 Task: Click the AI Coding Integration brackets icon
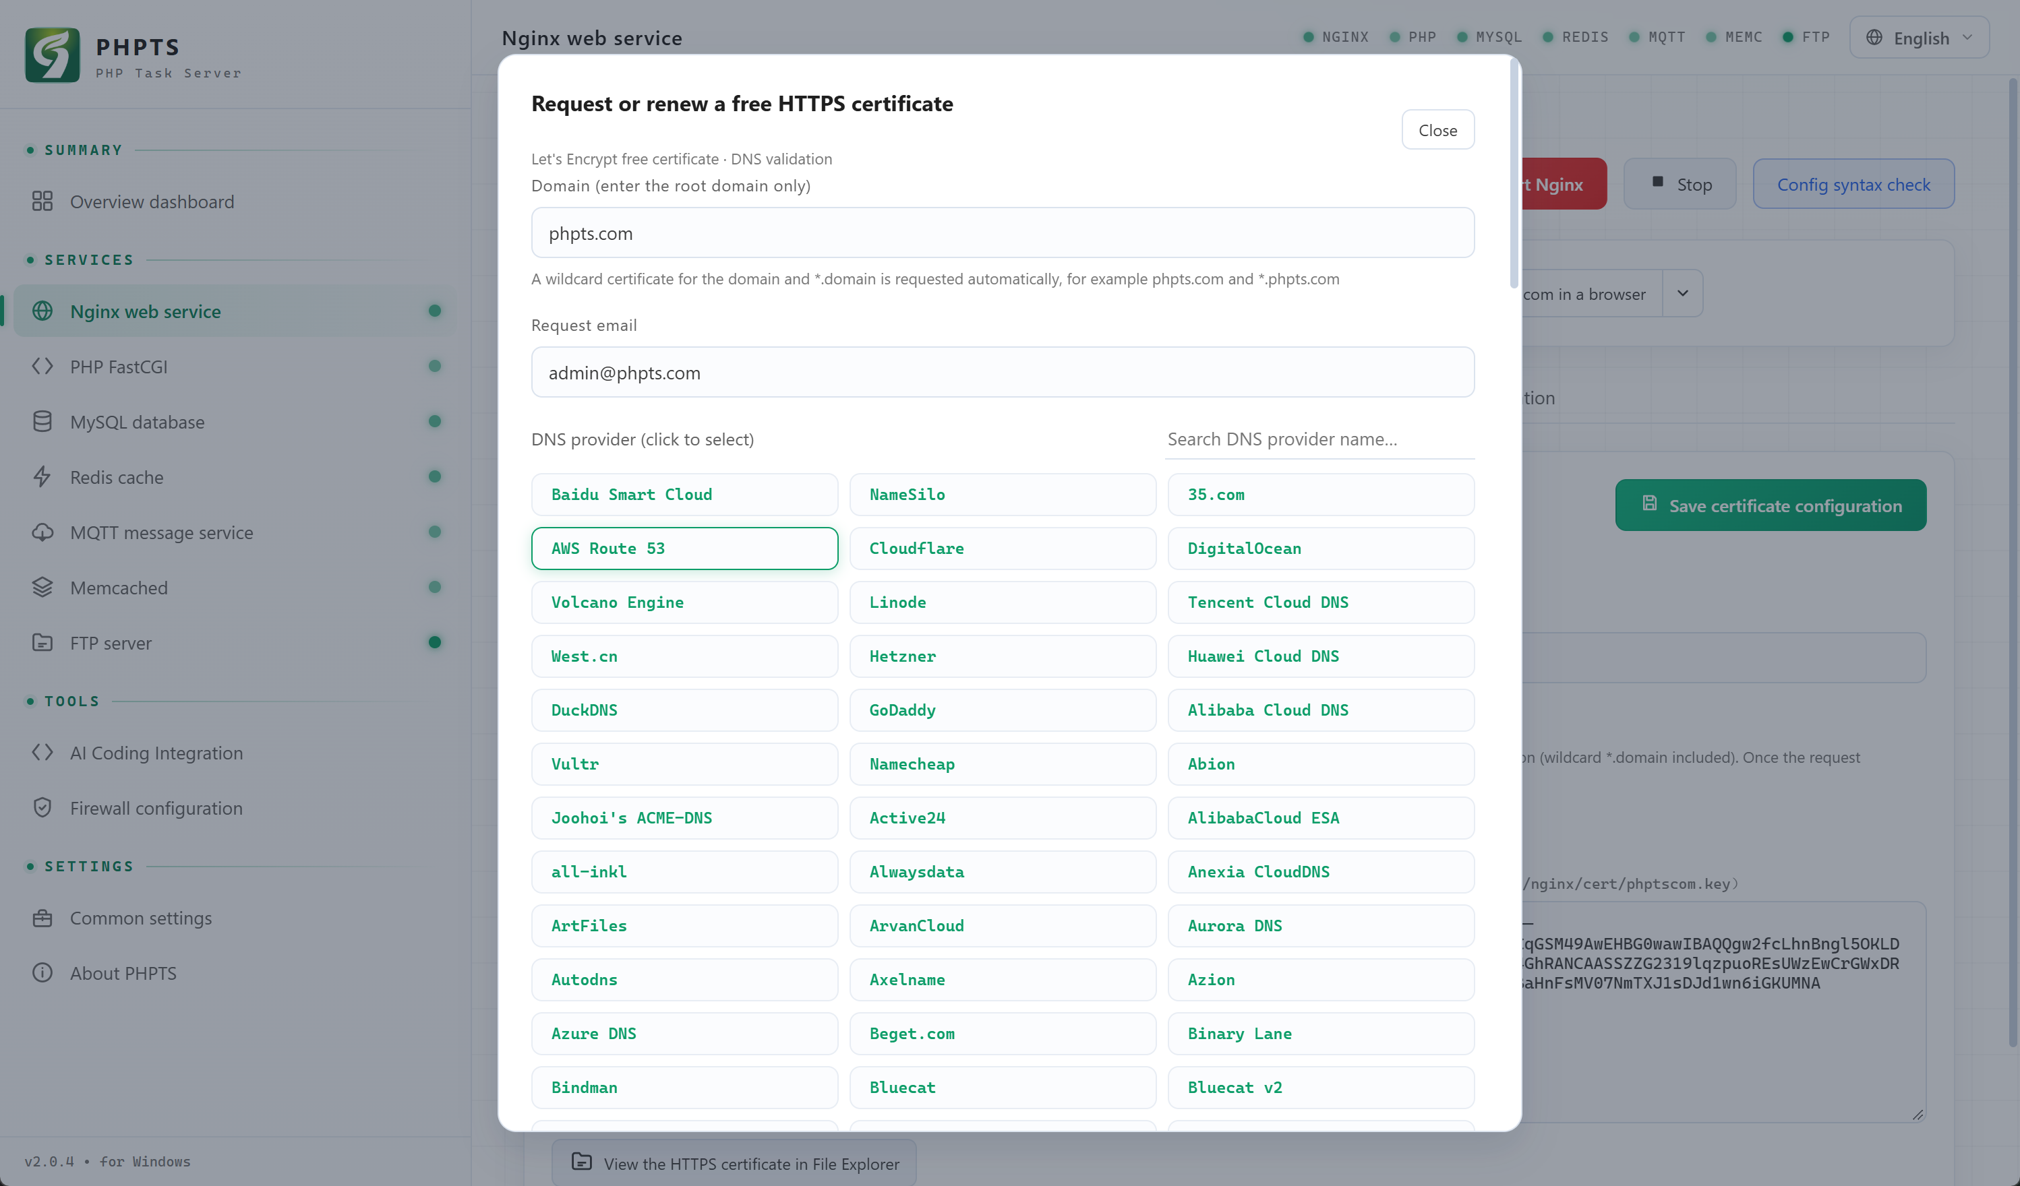(x=42, y=753)
